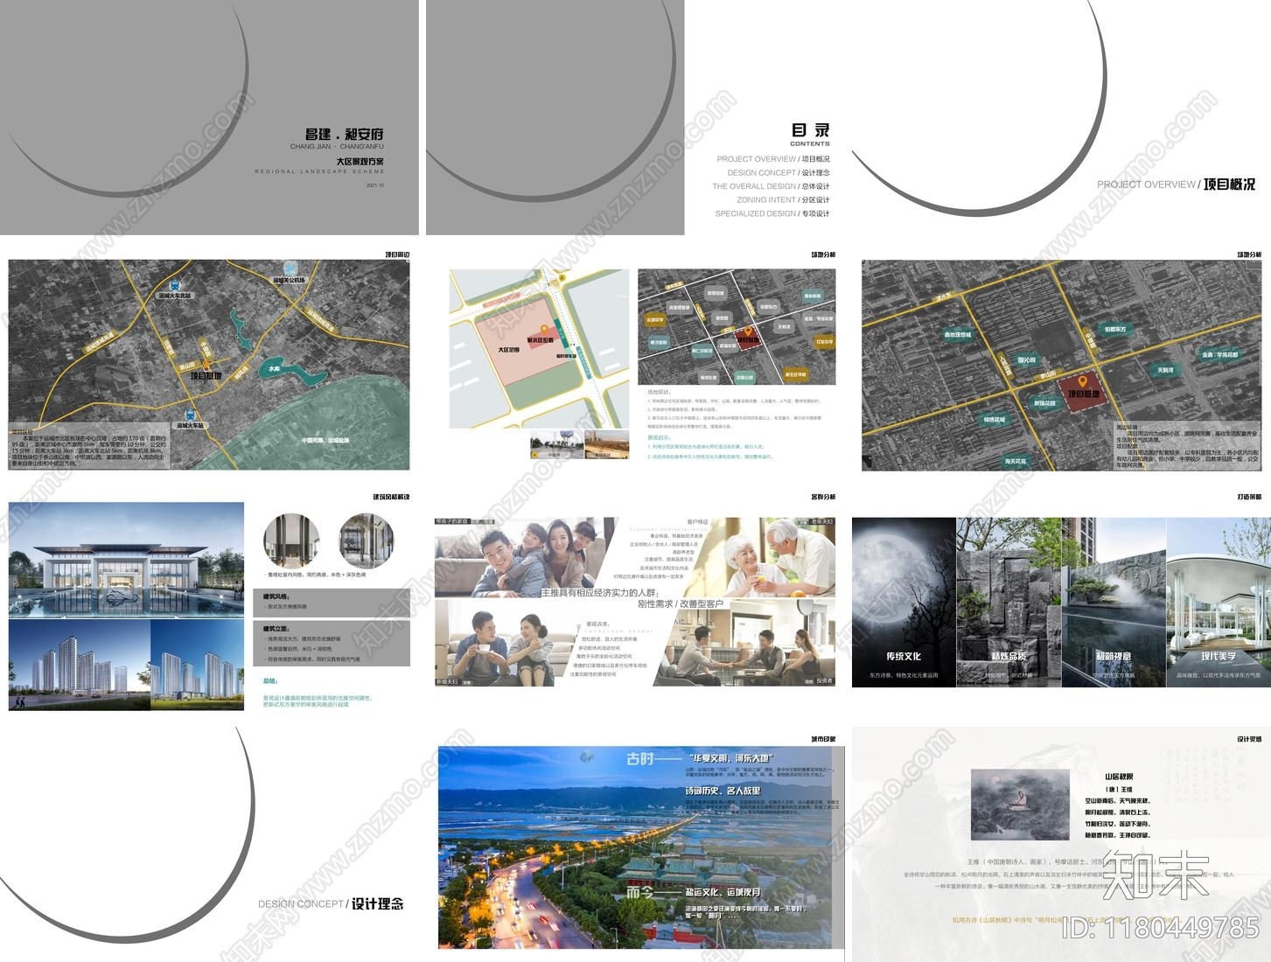Click the 'SPECIALIZED DESIGN / 专项设计' contents entry
Image resolution: width=1271 pixels, height=962 pixels.
772,213
